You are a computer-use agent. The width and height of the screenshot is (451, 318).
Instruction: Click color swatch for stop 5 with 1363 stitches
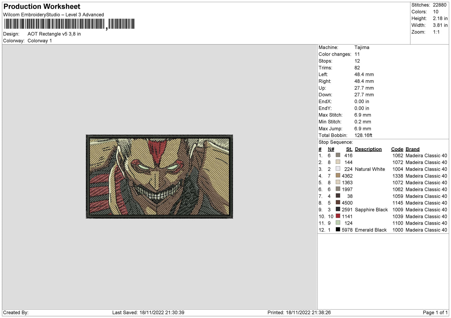pyautogui.click(x=338, y=182)
